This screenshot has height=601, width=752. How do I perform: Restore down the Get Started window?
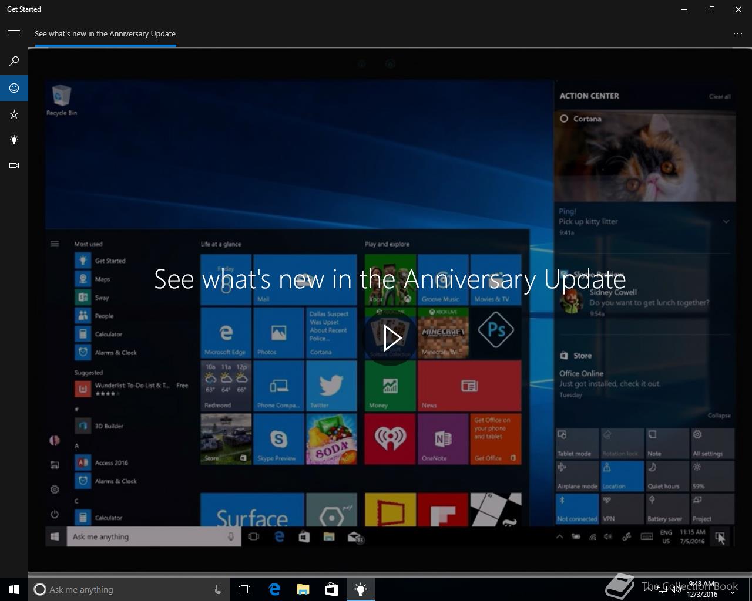point(711,9)
